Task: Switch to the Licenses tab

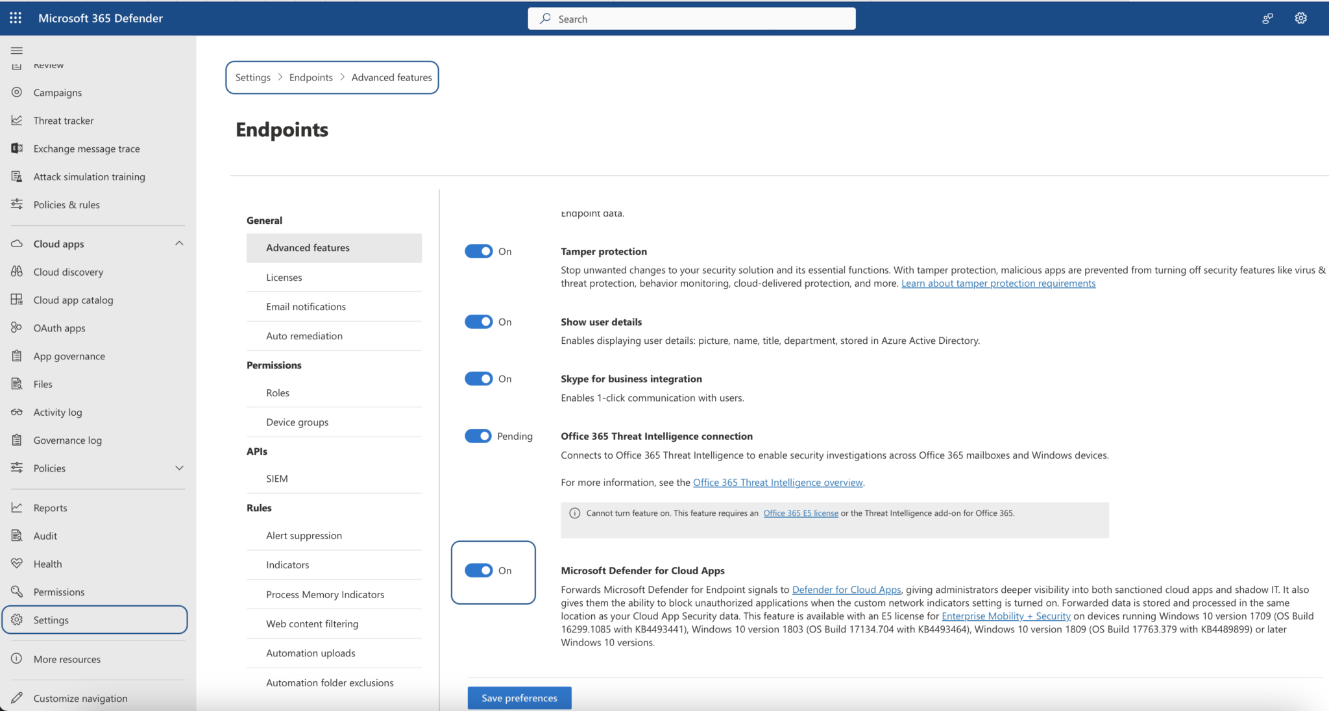Action: (x=284, y=277)
